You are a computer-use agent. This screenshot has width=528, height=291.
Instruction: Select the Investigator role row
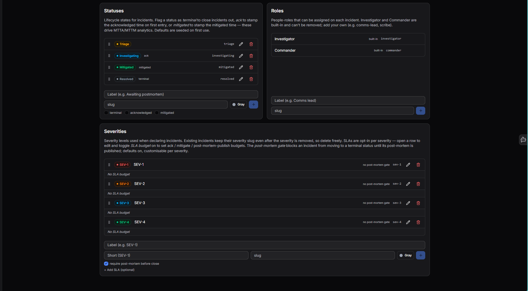click(348, 39)
